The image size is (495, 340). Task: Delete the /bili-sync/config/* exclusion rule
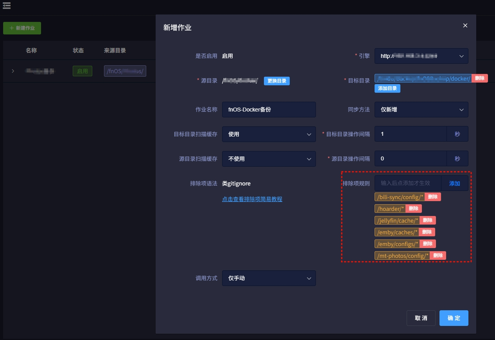point(432,197)
